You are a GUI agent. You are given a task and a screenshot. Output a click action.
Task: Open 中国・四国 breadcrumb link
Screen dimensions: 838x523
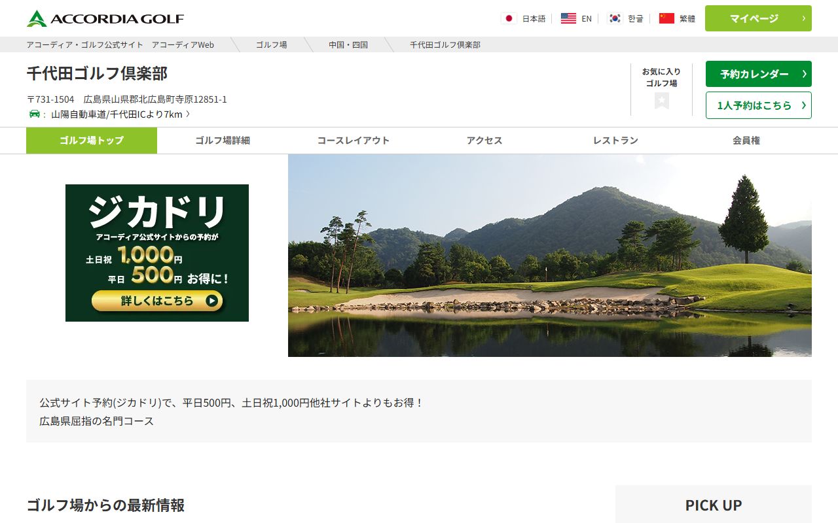pyautogui.click(x=348, y=44)
